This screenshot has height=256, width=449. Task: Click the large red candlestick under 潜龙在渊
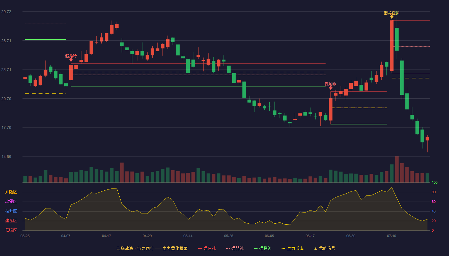392,45
